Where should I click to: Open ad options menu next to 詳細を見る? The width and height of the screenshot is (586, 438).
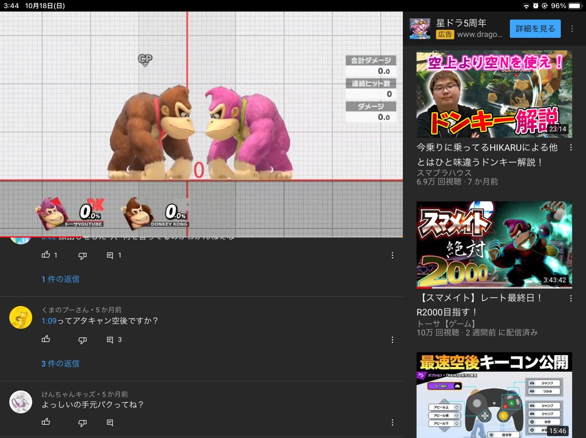572,29
